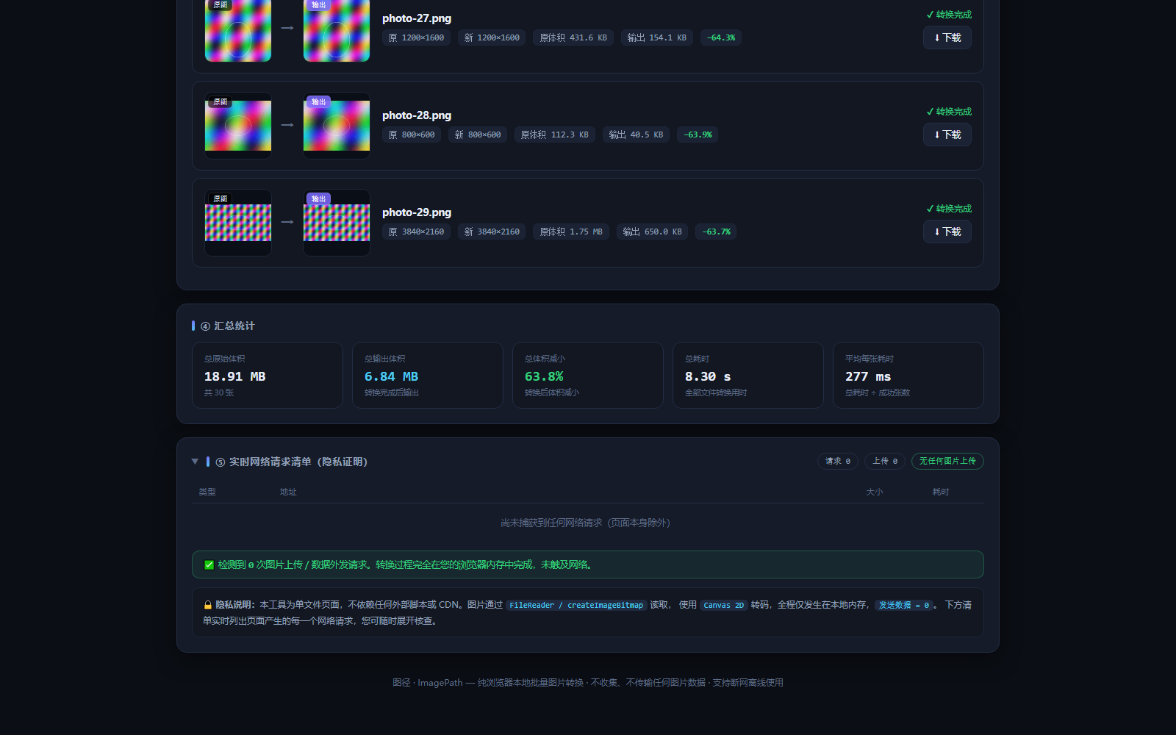Screen dimensions: 1176x735
Task: Download converted photo-27.png
Action: click(x=947, y=37)
